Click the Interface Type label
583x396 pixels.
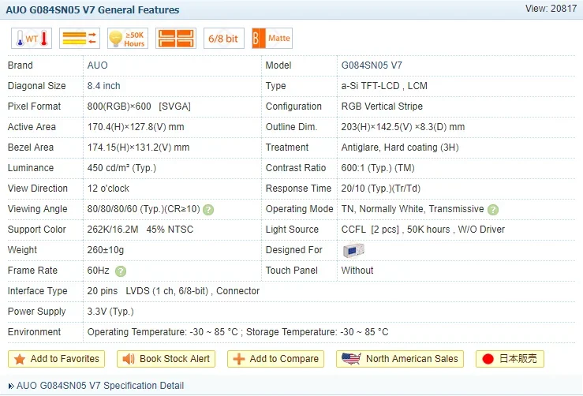pos(38,291)
